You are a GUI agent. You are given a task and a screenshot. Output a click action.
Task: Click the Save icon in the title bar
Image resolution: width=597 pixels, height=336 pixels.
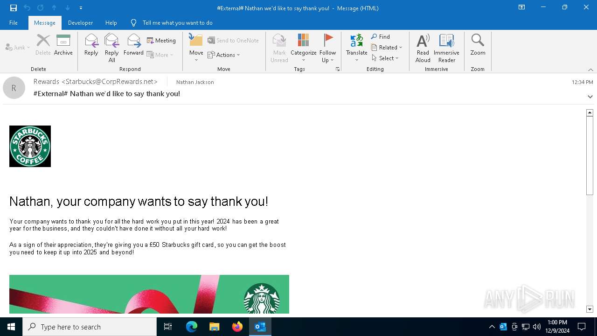click(13, 8)
